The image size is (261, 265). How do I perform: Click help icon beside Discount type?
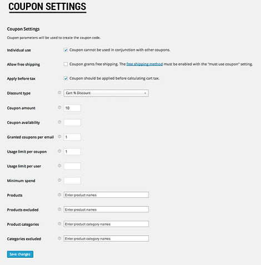point(59,93)
